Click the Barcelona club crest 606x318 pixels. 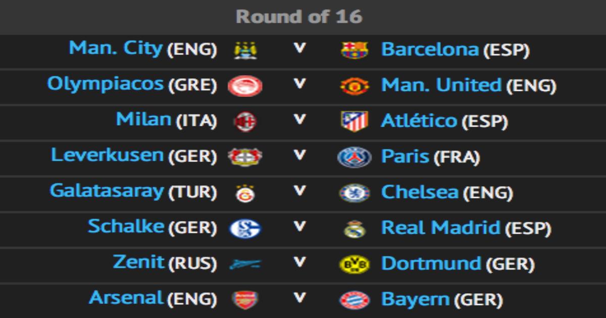point(355,50)
